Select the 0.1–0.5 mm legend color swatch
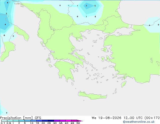 [4, 121]
